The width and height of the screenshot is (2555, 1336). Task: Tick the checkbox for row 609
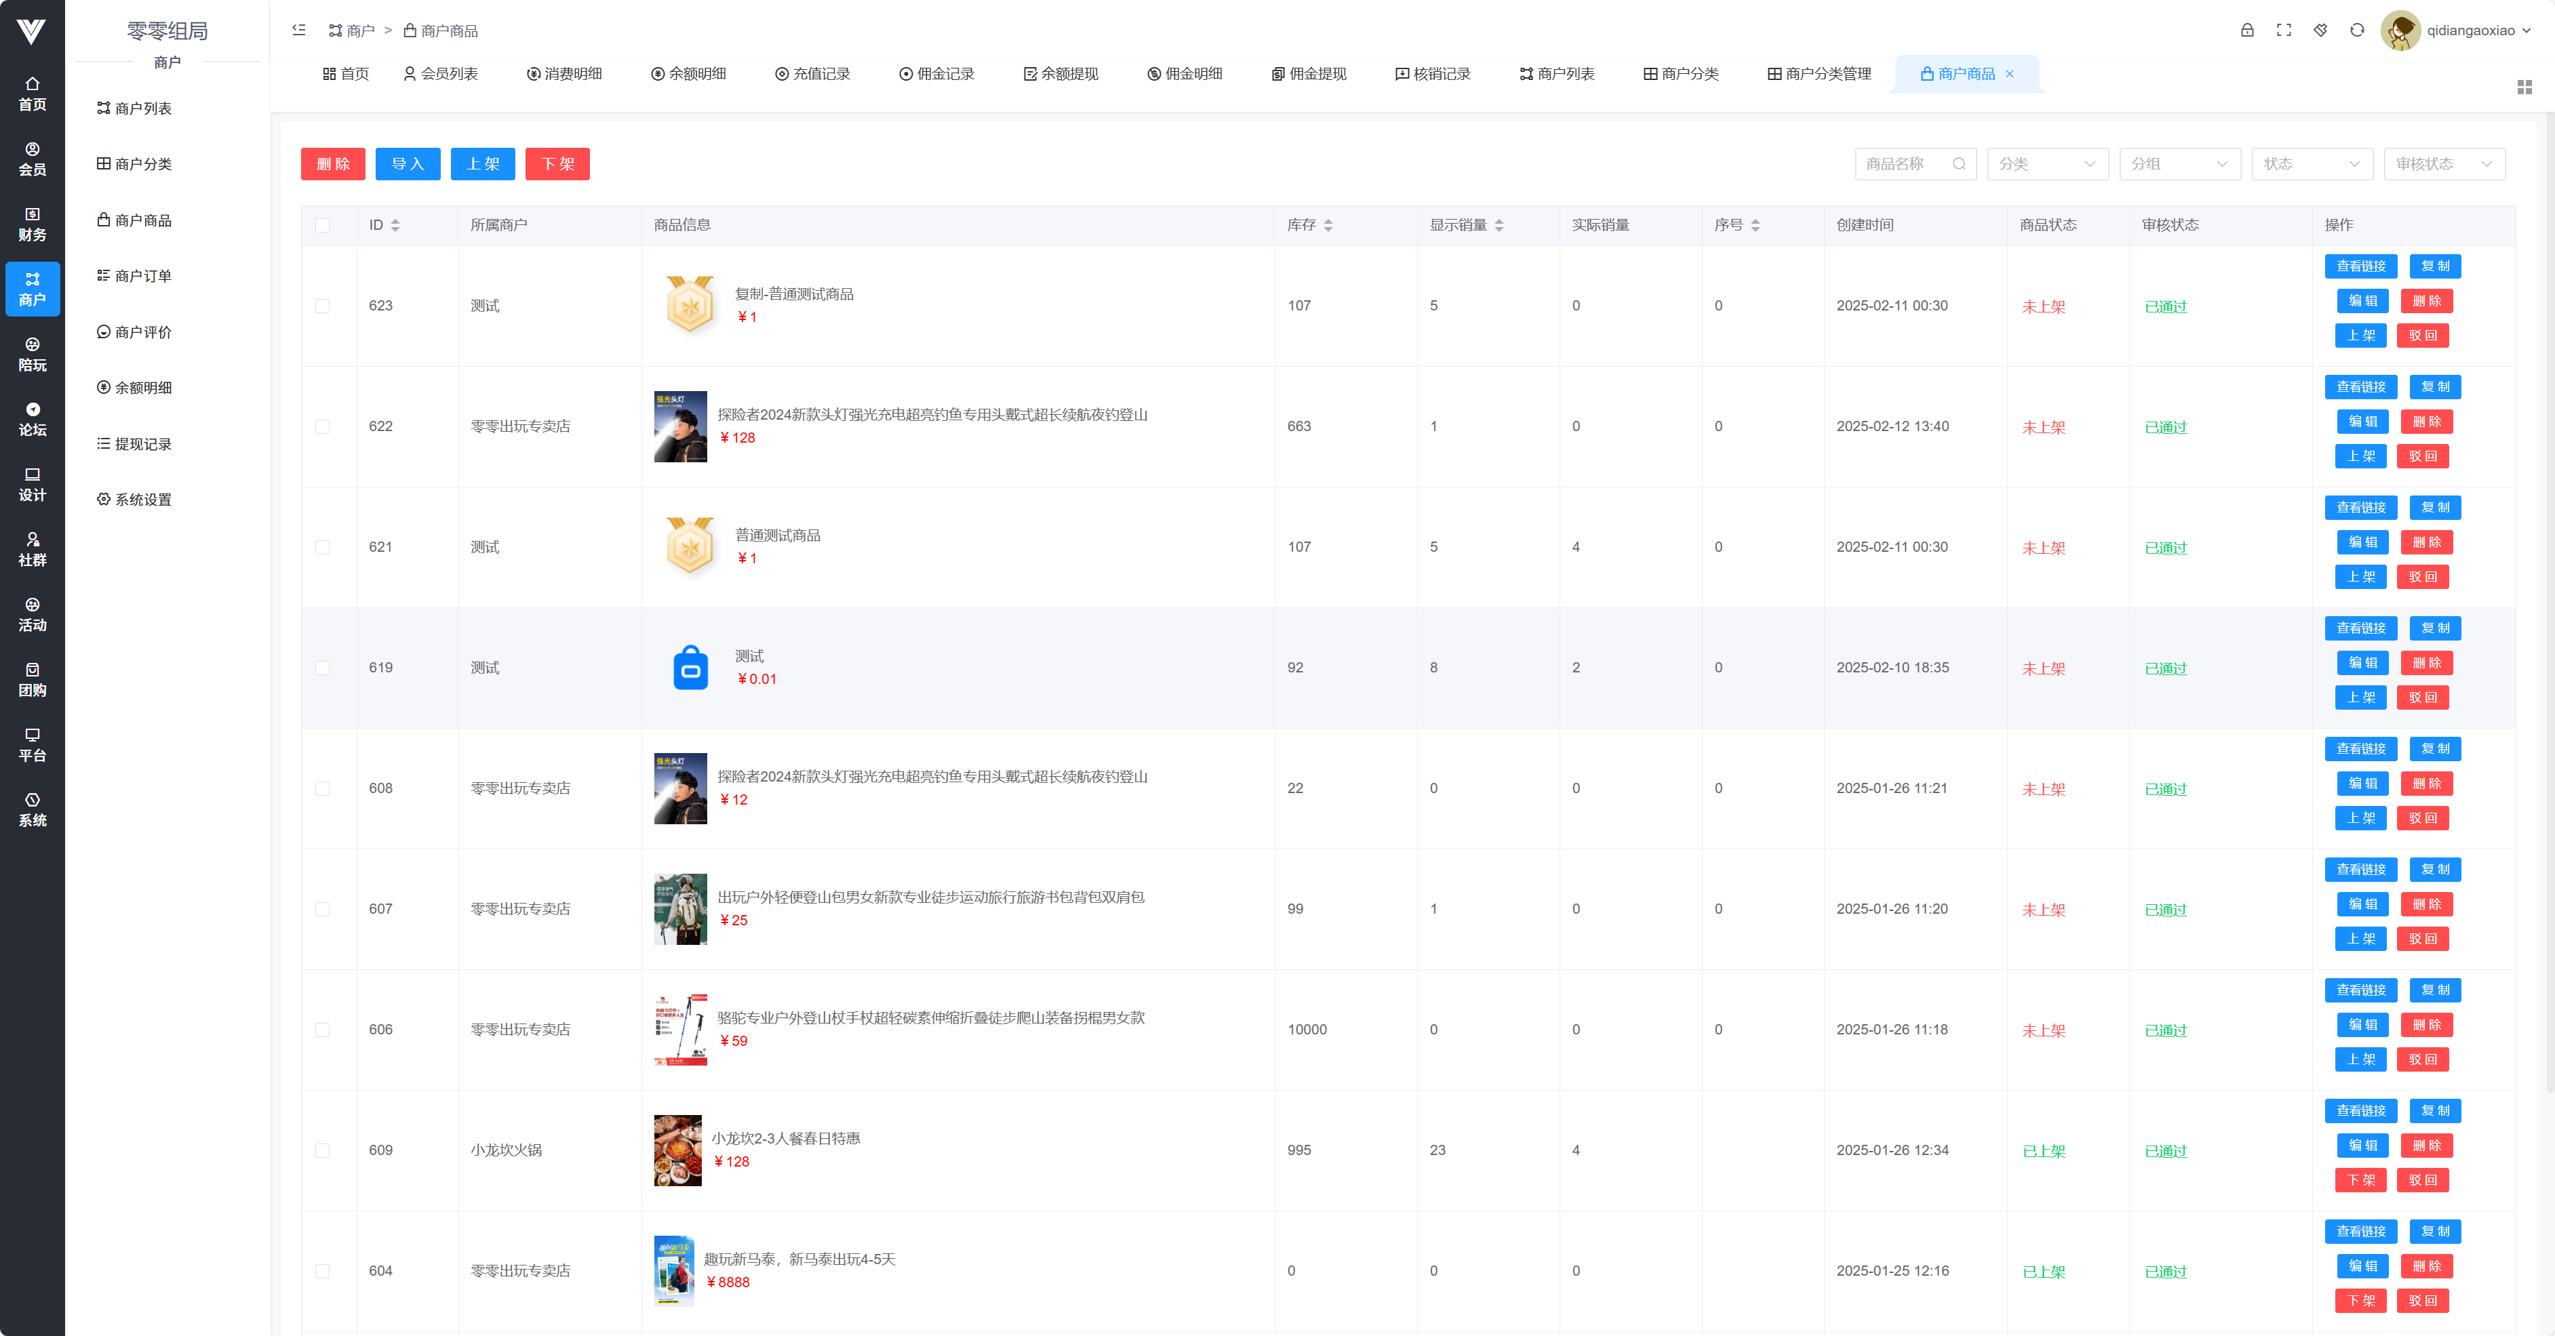tap(322, 1150)
